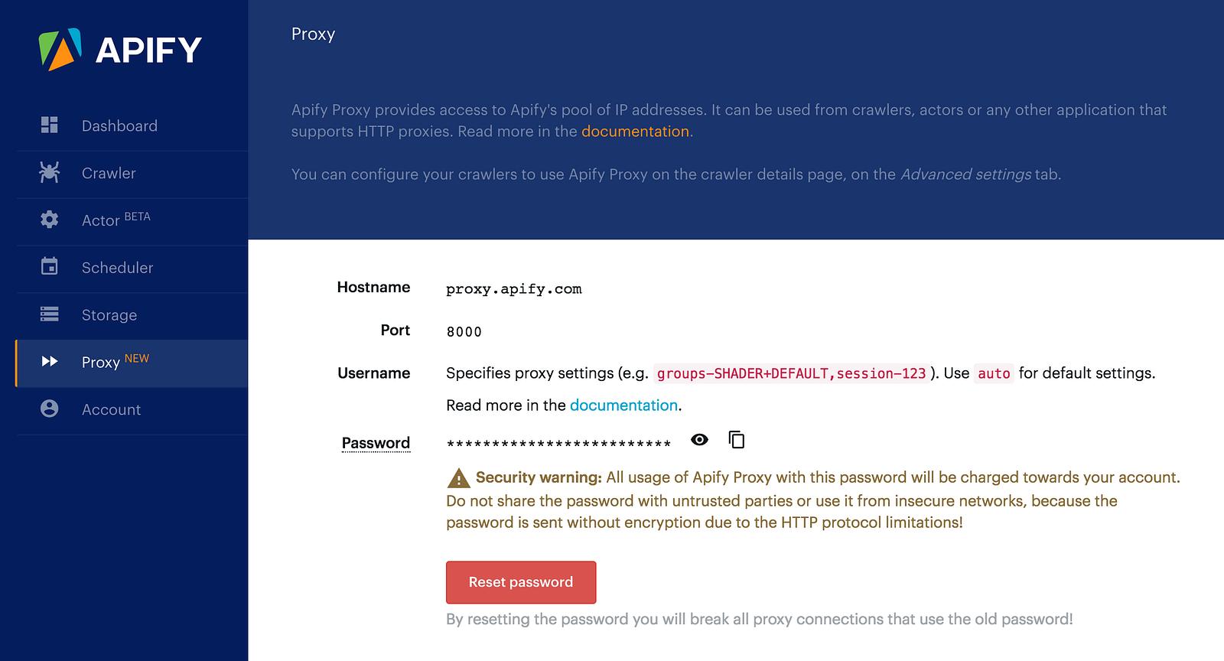Click the Storage stack icon

[x=50, y=314]
